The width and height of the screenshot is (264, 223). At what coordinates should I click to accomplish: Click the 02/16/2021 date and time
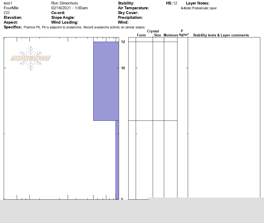coord(69,8)
